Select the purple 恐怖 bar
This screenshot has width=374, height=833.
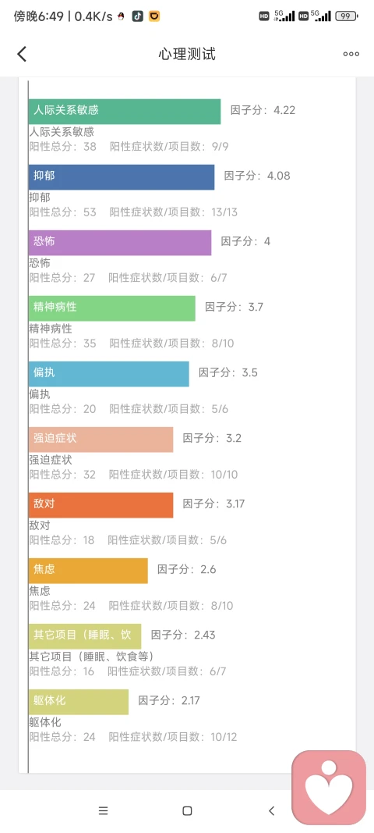(x=120, y=242)
